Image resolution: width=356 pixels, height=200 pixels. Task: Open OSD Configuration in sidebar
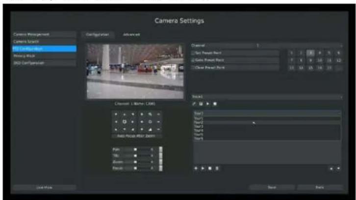(44, 63)
